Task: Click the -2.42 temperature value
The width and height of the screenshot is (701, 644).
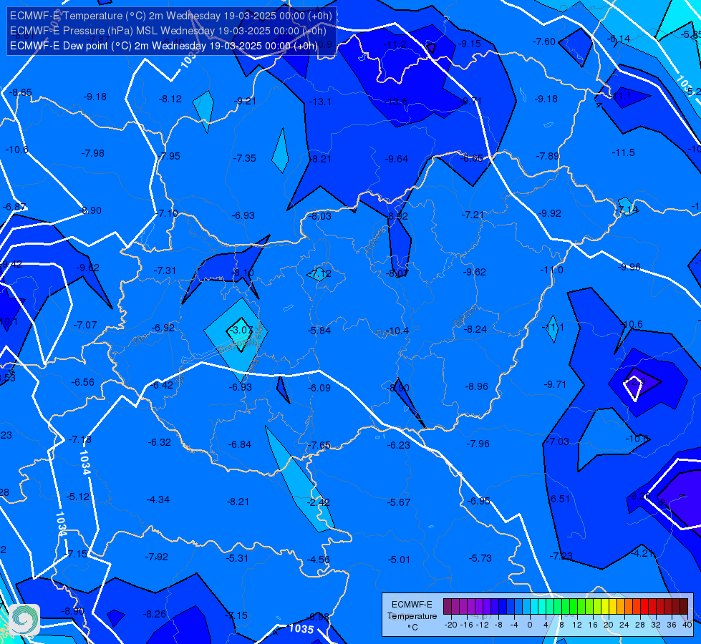Action: [319, 502]
